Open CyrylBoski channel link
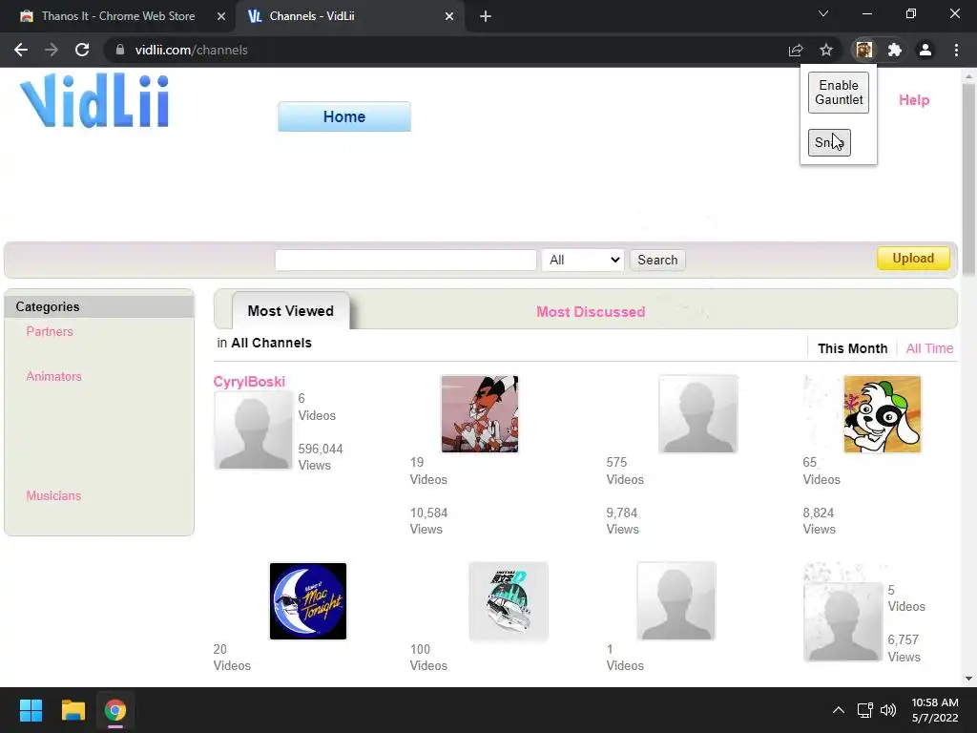Image resolution: width=977 pixels, height=733 pixels. click(249, 382)
